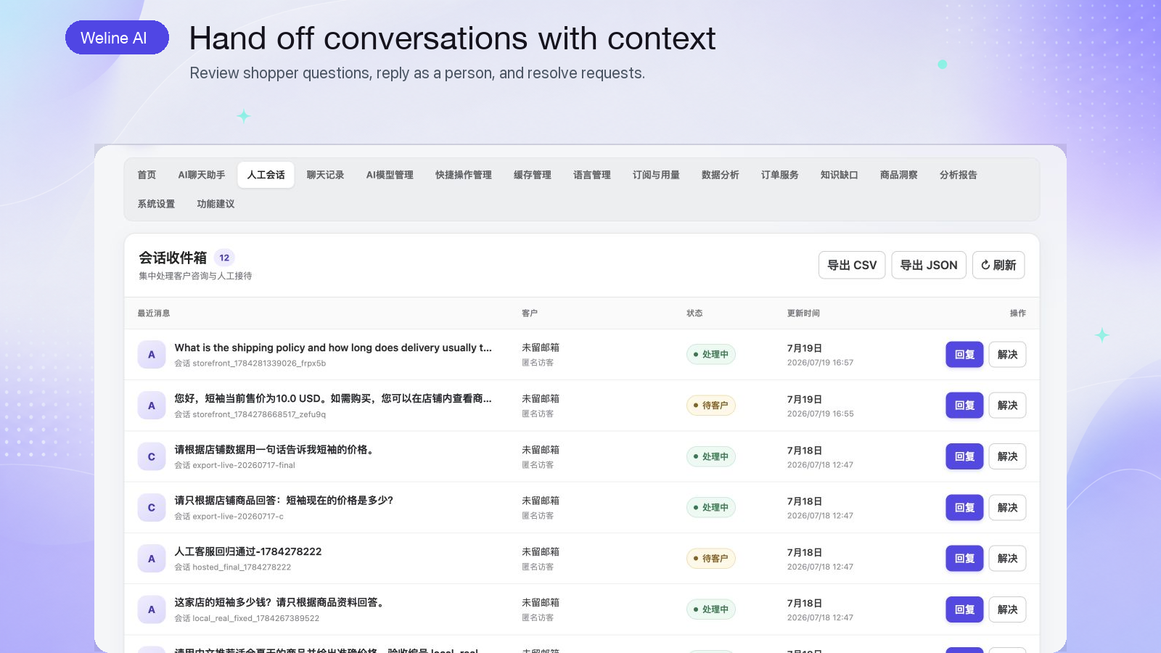
Task: Open the message "What is the shipping policy..."
Action: (333, 348)
